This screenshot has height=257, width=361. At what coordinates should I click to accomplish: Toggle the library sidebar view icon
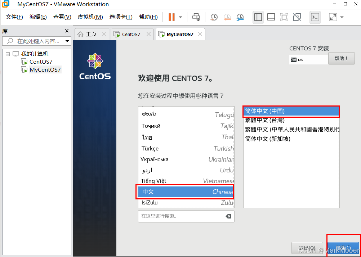coord(258,17)
